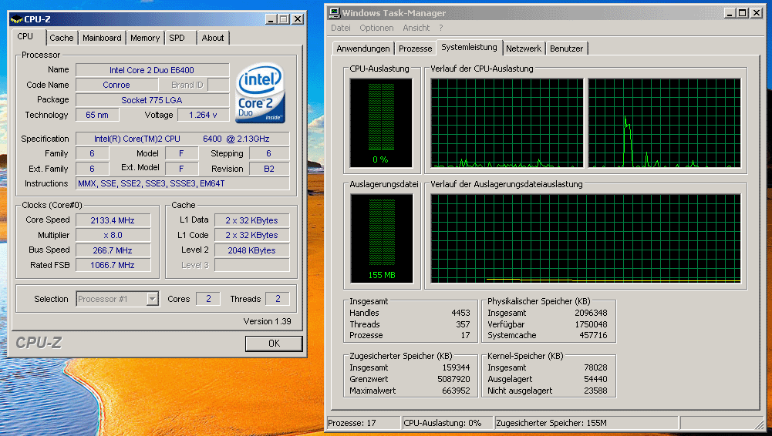Open the Ansicht menu in Task-Manager

(416, 28)
